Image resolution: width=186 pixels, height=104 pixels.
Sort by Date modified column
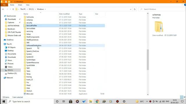pyautogui.click(x=64, y=14)
